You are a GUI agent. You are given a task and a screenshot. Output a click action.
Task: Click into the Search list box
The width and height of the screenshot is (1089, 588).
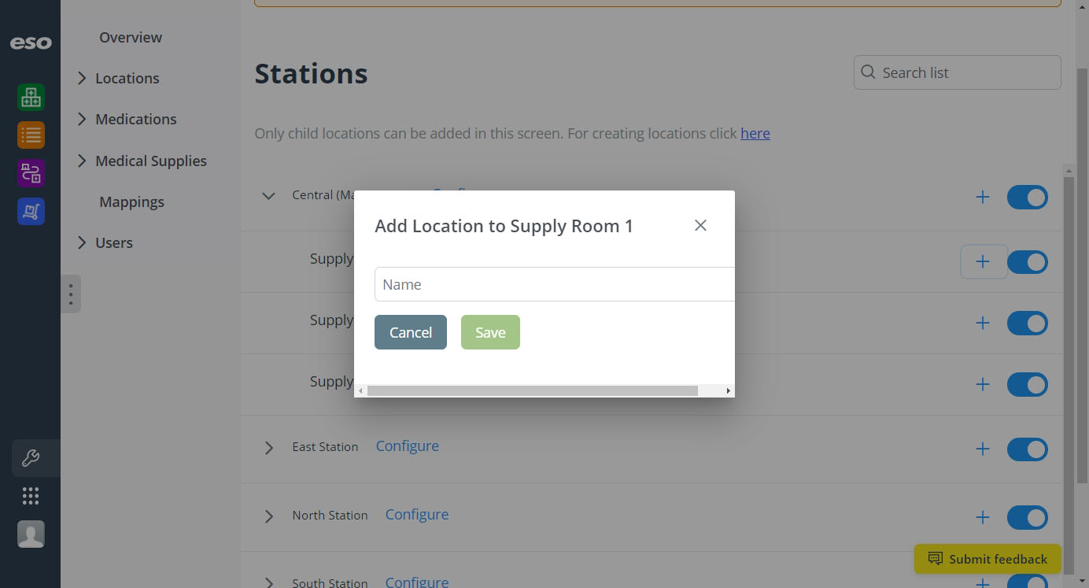pos(958,72)
